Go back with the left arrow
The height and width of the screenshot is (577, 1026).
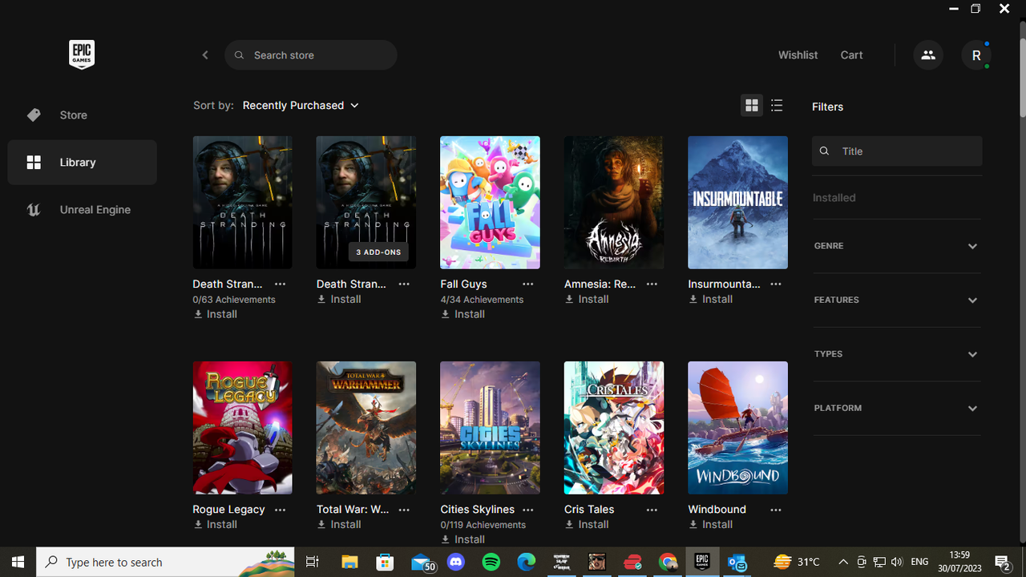205,55
